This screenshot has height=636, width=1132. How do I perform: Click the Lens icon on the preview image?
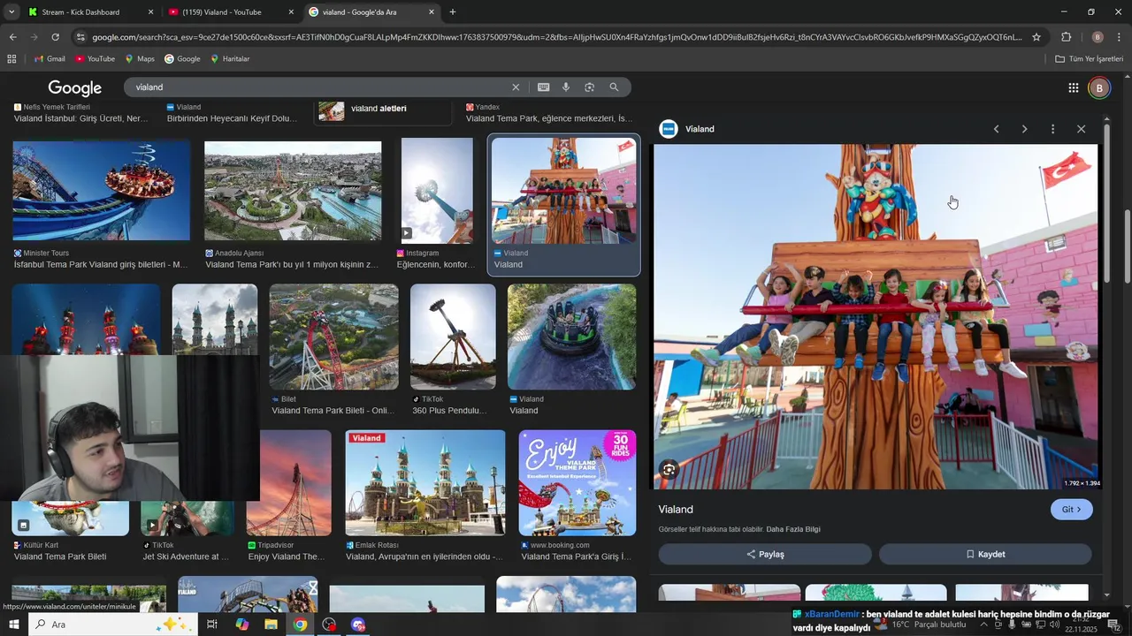[x=669, y=470]
